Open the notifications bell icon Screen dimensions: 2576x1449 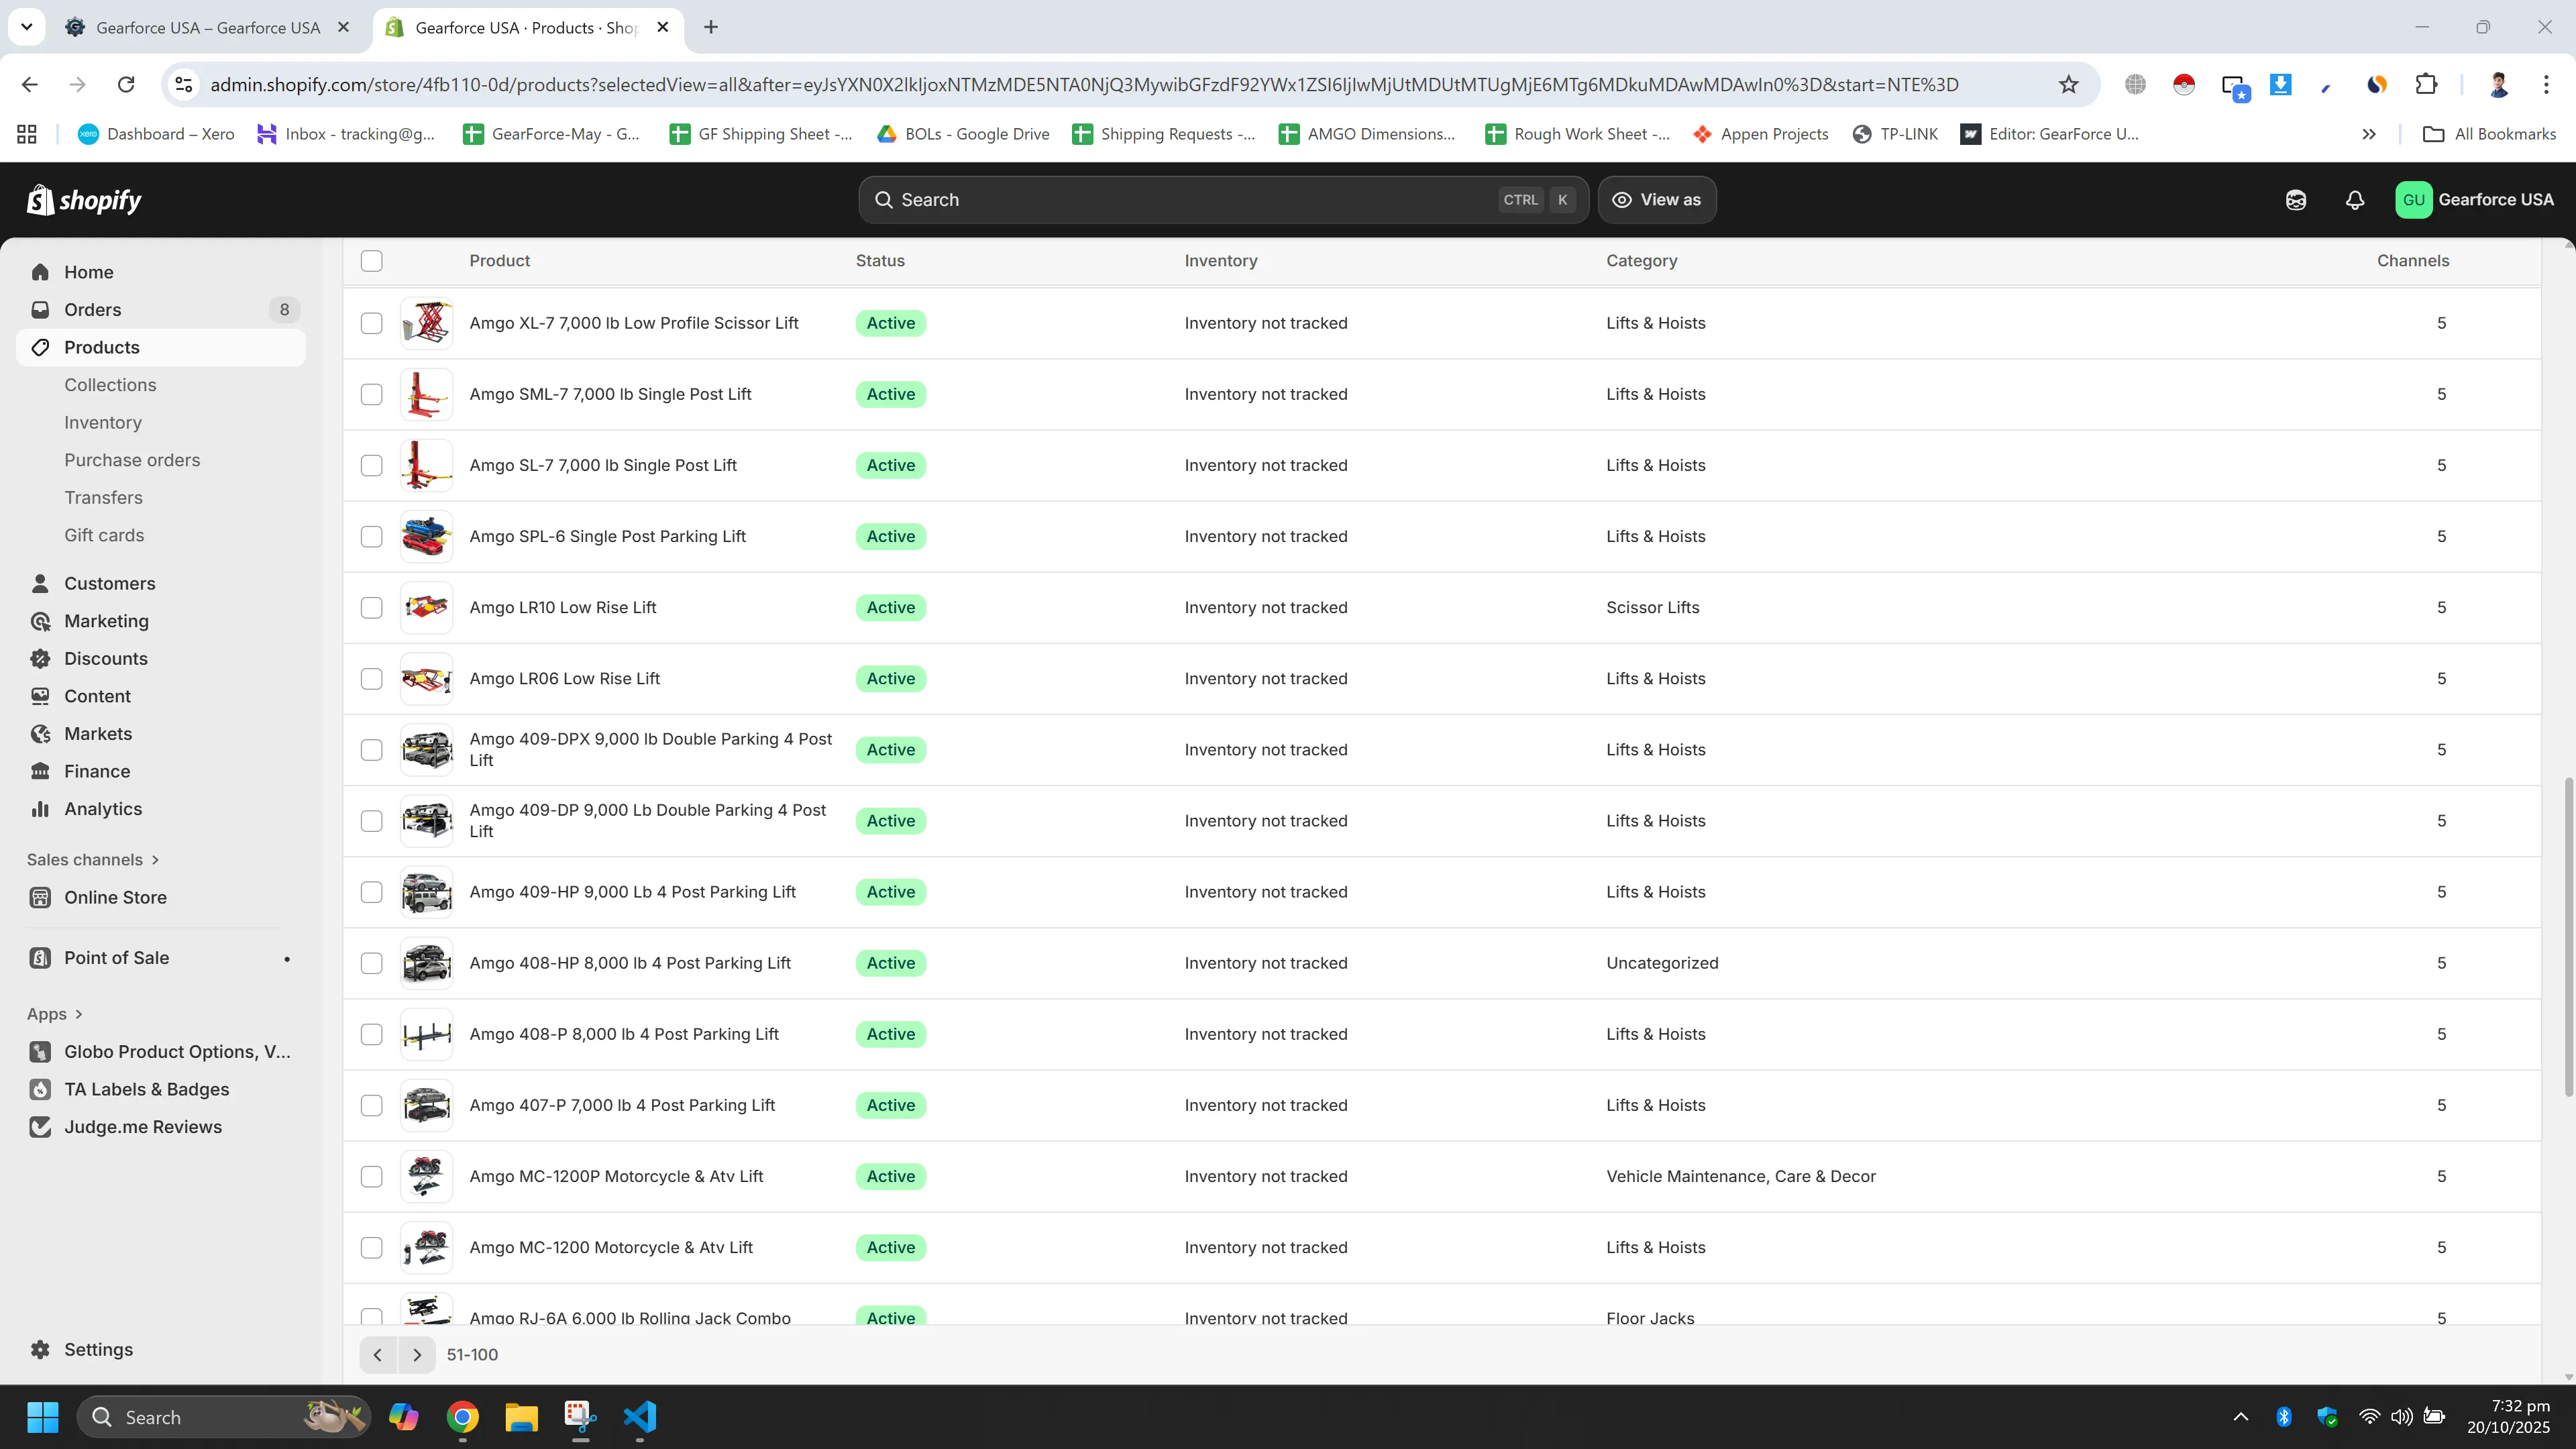click(2354, 200)
